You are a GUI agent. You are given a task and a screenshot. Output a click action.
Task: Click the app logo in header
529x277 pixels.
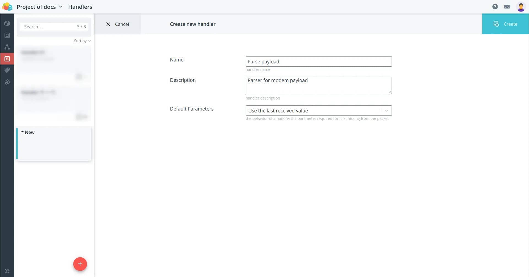(x=7, y=7)
